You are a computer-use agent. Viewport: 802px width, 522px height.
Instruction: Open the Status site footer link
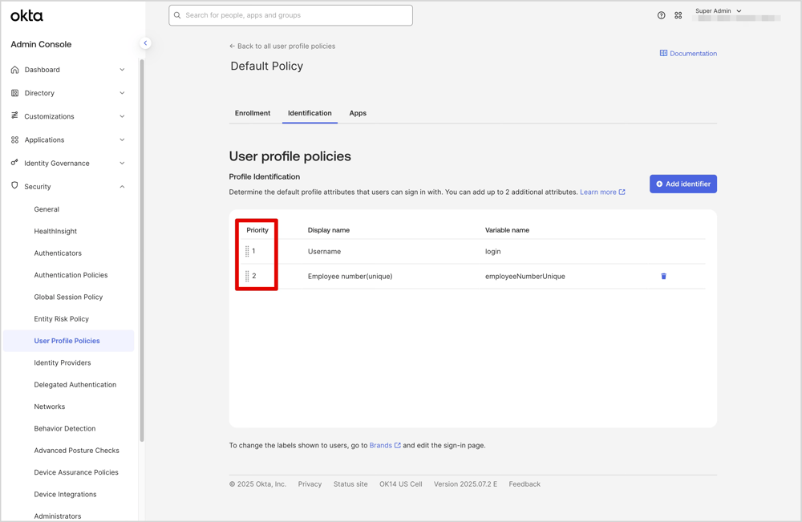[x=350, y=484]
